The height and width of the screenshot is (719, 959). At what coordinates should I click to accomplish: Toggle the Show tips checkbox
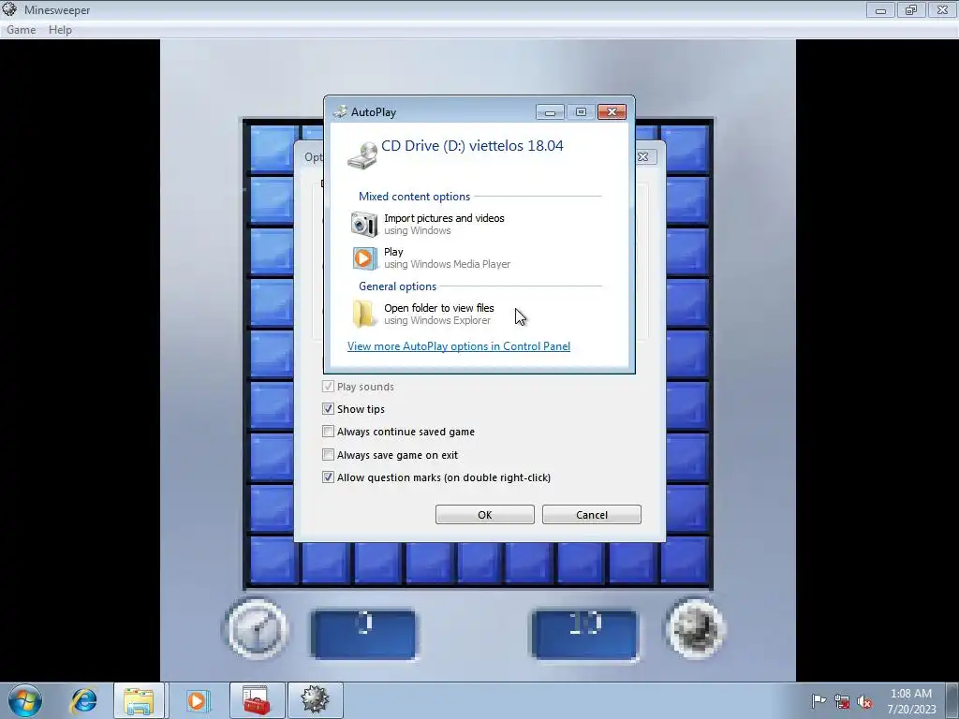tap(328, 408)
